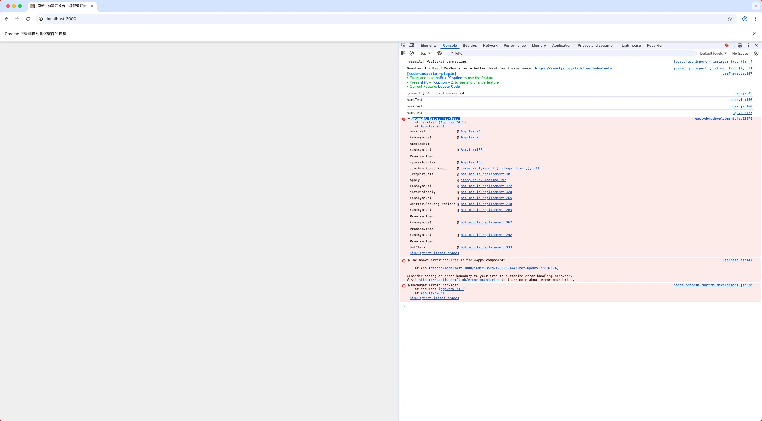Open the Chrome three-dot menu
This screenshot has height=421, width=762.
point(755,19)
